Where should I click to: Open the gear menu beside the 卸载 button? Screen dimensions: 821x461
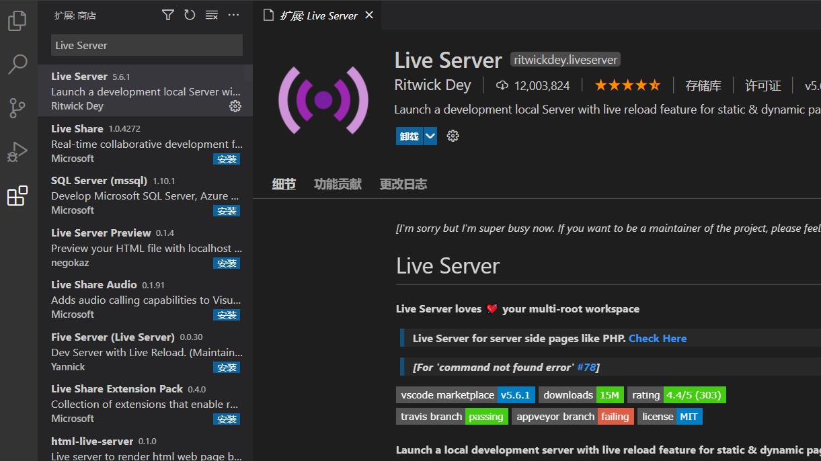pos(453,136)
